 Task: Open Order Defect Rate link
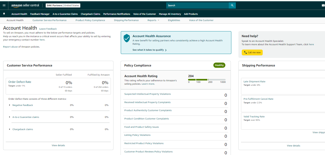tap(20, 82)
